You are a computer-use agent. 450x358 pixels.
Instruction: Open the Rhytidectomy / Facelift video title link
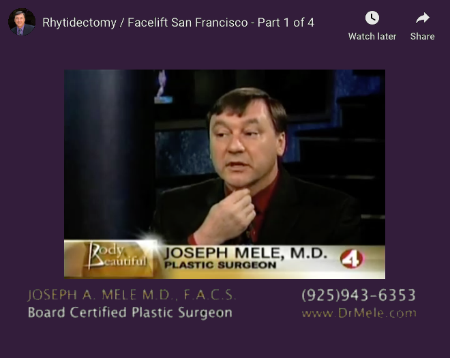[x=178, y=23]
